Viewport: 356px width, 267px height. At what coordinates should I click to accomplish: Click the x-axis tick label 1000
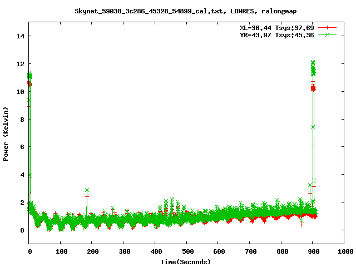tap(345, 251)
